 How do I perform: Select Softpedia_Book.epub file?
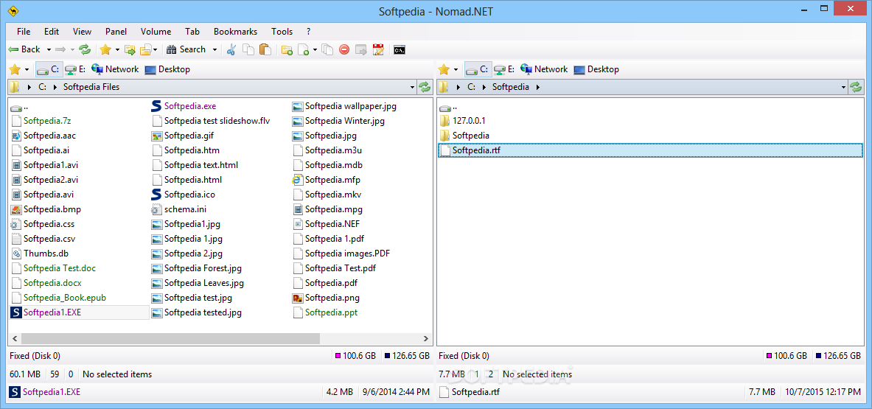coord(58,298)
